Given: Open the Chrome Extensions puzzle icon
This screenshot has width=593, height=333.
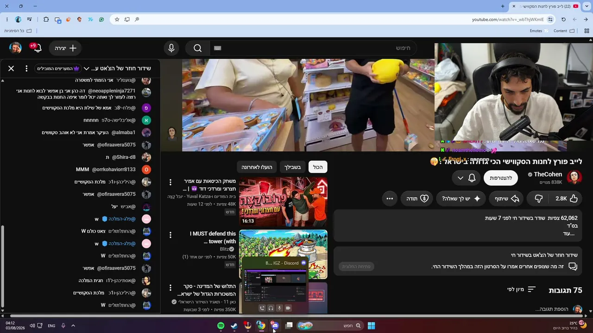Looking at the screenshot, I should (46, 19).
